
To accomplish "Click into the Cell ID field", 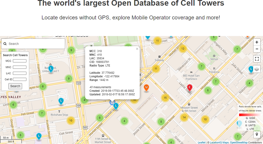I will [20, 79].
